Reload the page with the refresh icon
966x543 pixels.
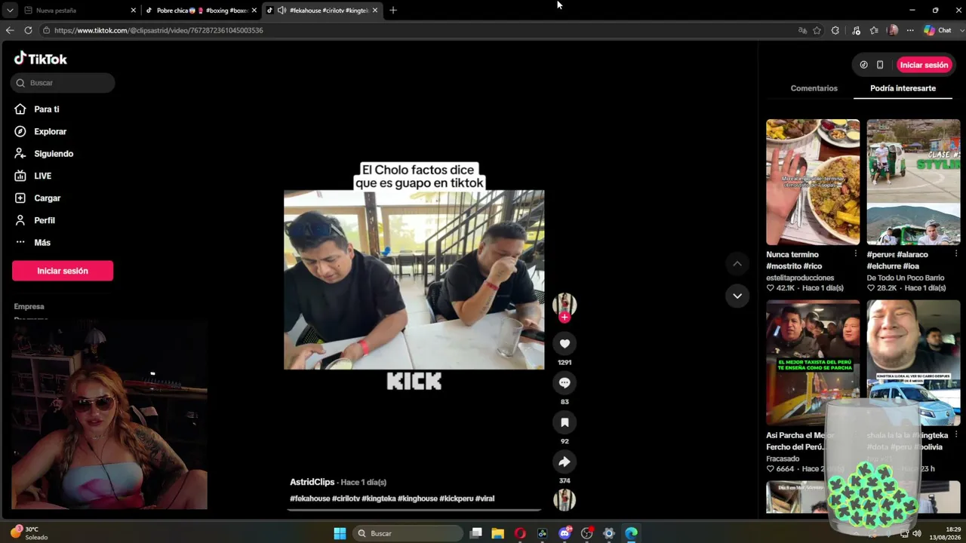click(x=28, y=30)
